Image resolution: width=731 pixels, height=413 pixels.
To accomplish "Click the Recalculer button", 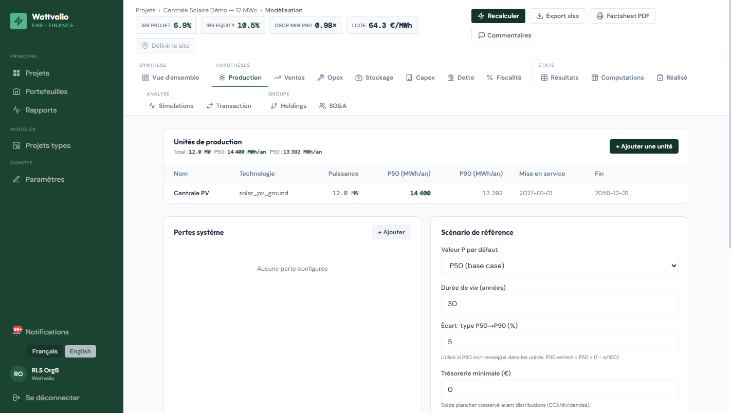I will (x=498, y=16).
